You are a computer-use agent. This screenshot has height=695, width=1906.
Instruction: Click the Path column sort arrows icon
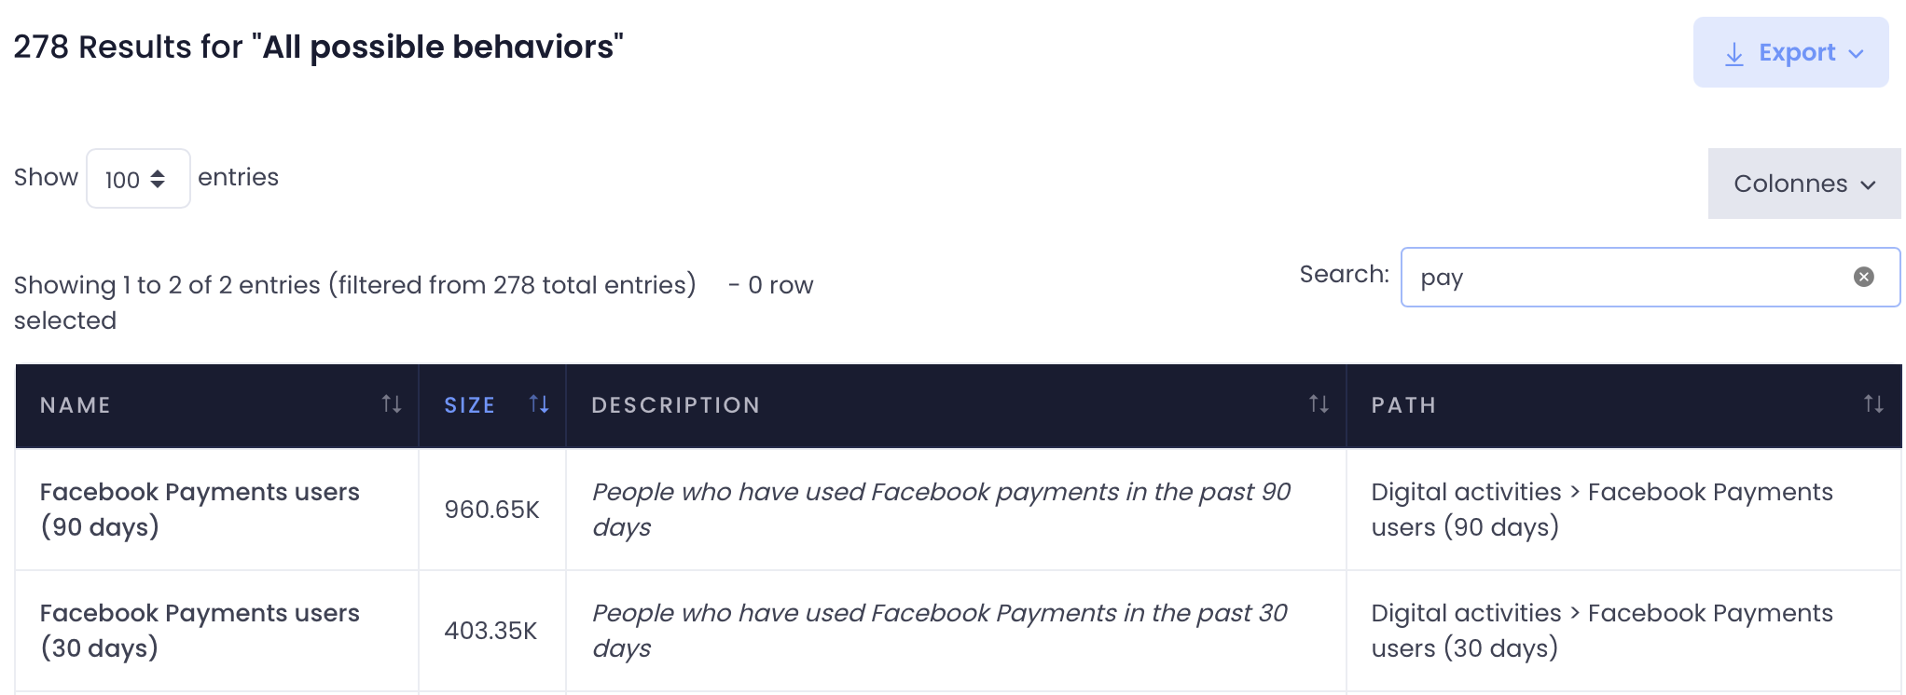tap(1872, 404)
